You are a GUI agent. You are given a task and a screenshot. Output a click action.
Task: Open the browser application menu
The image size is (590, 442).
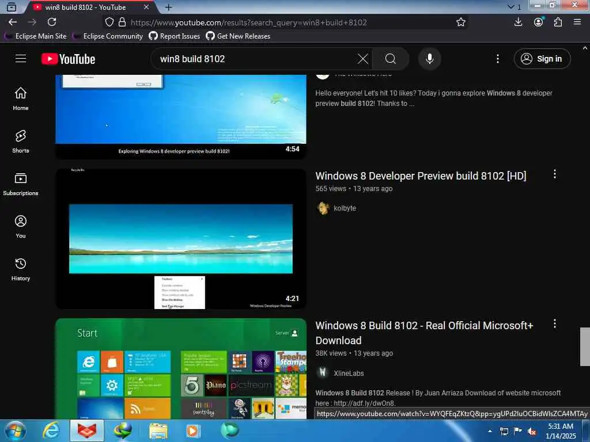coord(577,22)
